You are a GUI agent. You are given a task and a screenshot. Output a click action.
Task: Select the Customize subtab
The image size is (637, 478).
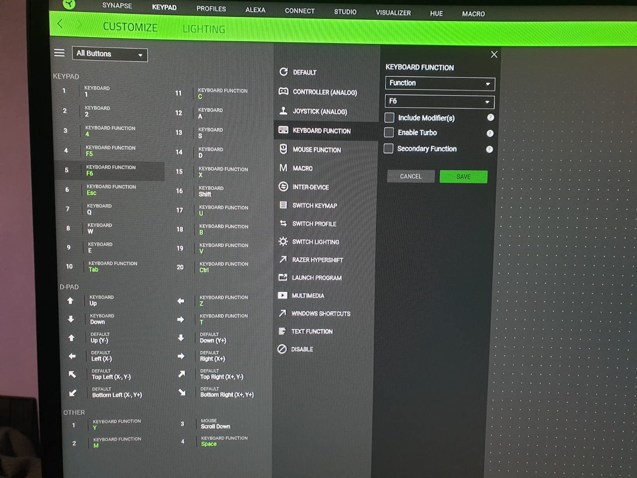[x=130, y=27]
